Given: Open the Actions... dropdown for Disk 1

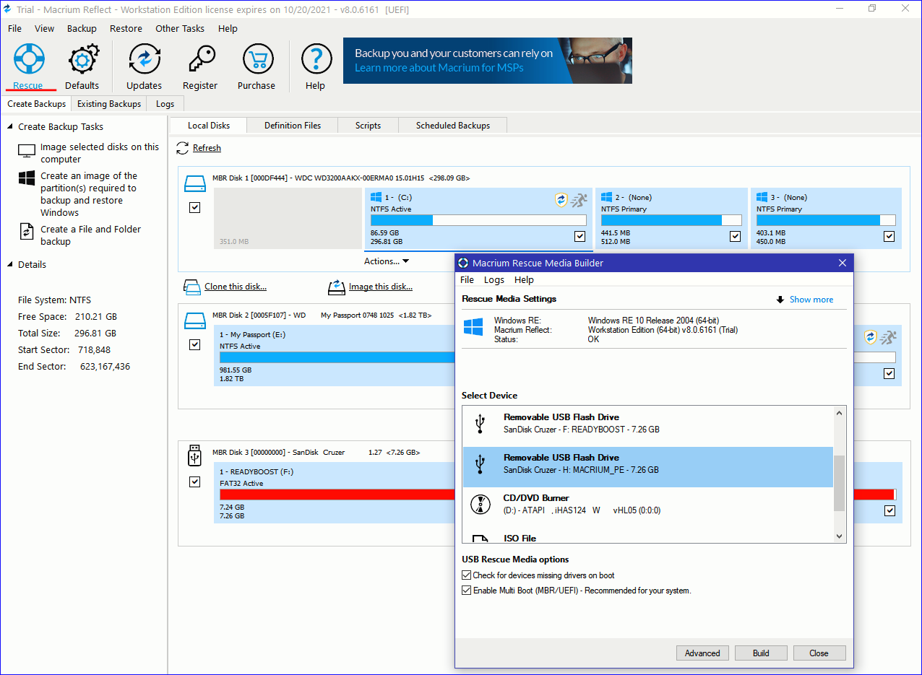Looking at the screenshot, I should (387, 261).
